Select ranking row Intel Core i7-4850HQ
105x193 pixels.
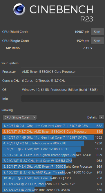point(53,178)
